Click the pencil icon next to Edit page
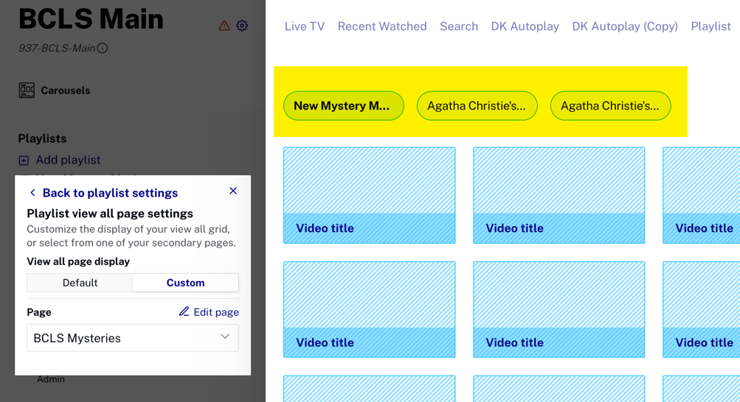Image resolution: width=740 pixels, height=402 pixels. click(184, 311)
